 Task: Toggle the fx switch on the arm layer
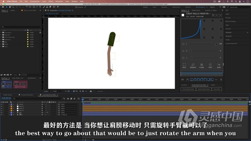[x=47, y=112]
